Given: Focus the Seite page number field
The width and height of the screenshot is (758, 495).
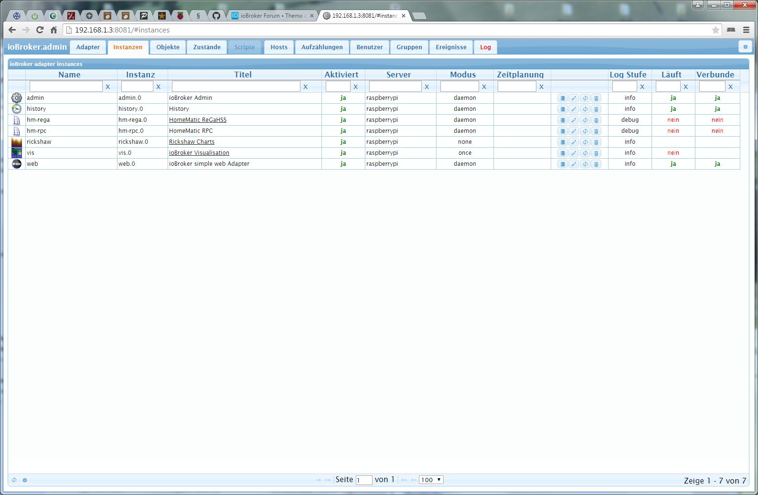Looking at the screenshot, I should (x=364, y=480).
